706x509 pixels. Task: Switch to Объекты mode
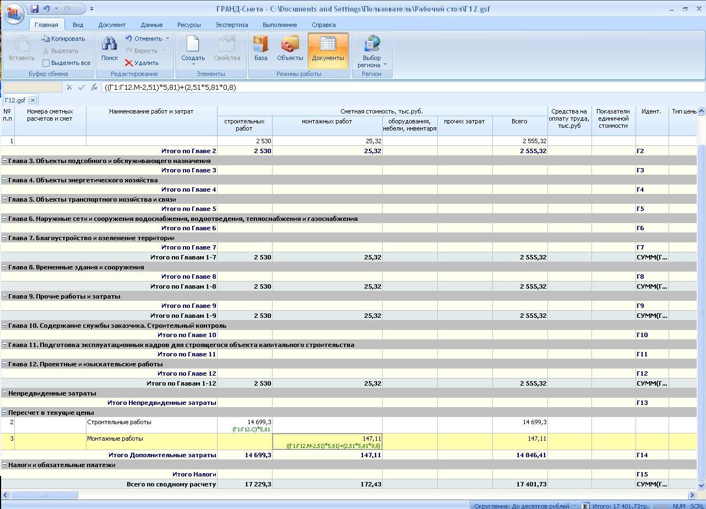coord(290,45)
